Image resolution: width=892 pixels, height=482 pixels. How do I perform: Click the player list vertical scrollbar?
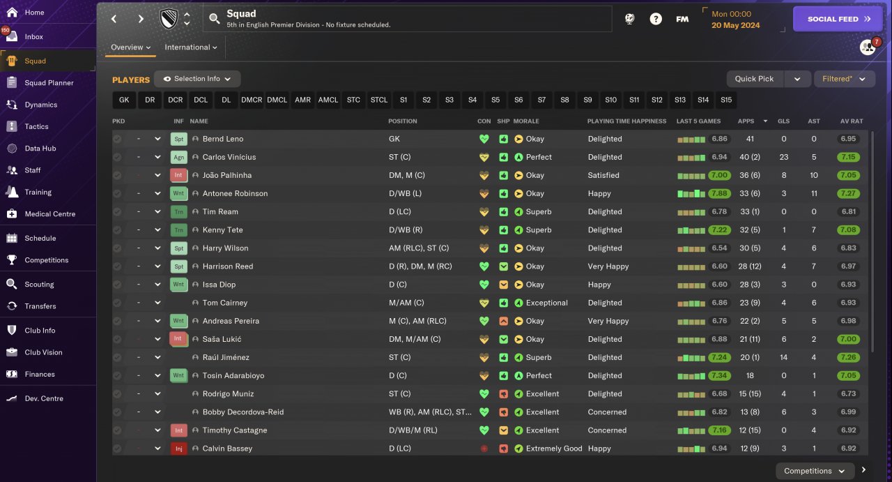point(872,242)
